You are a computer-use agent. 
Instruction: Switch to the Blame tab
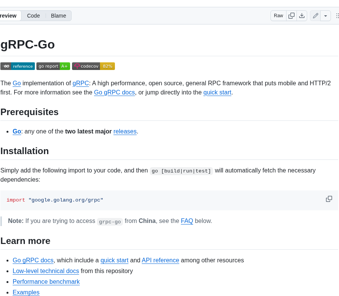58,16
